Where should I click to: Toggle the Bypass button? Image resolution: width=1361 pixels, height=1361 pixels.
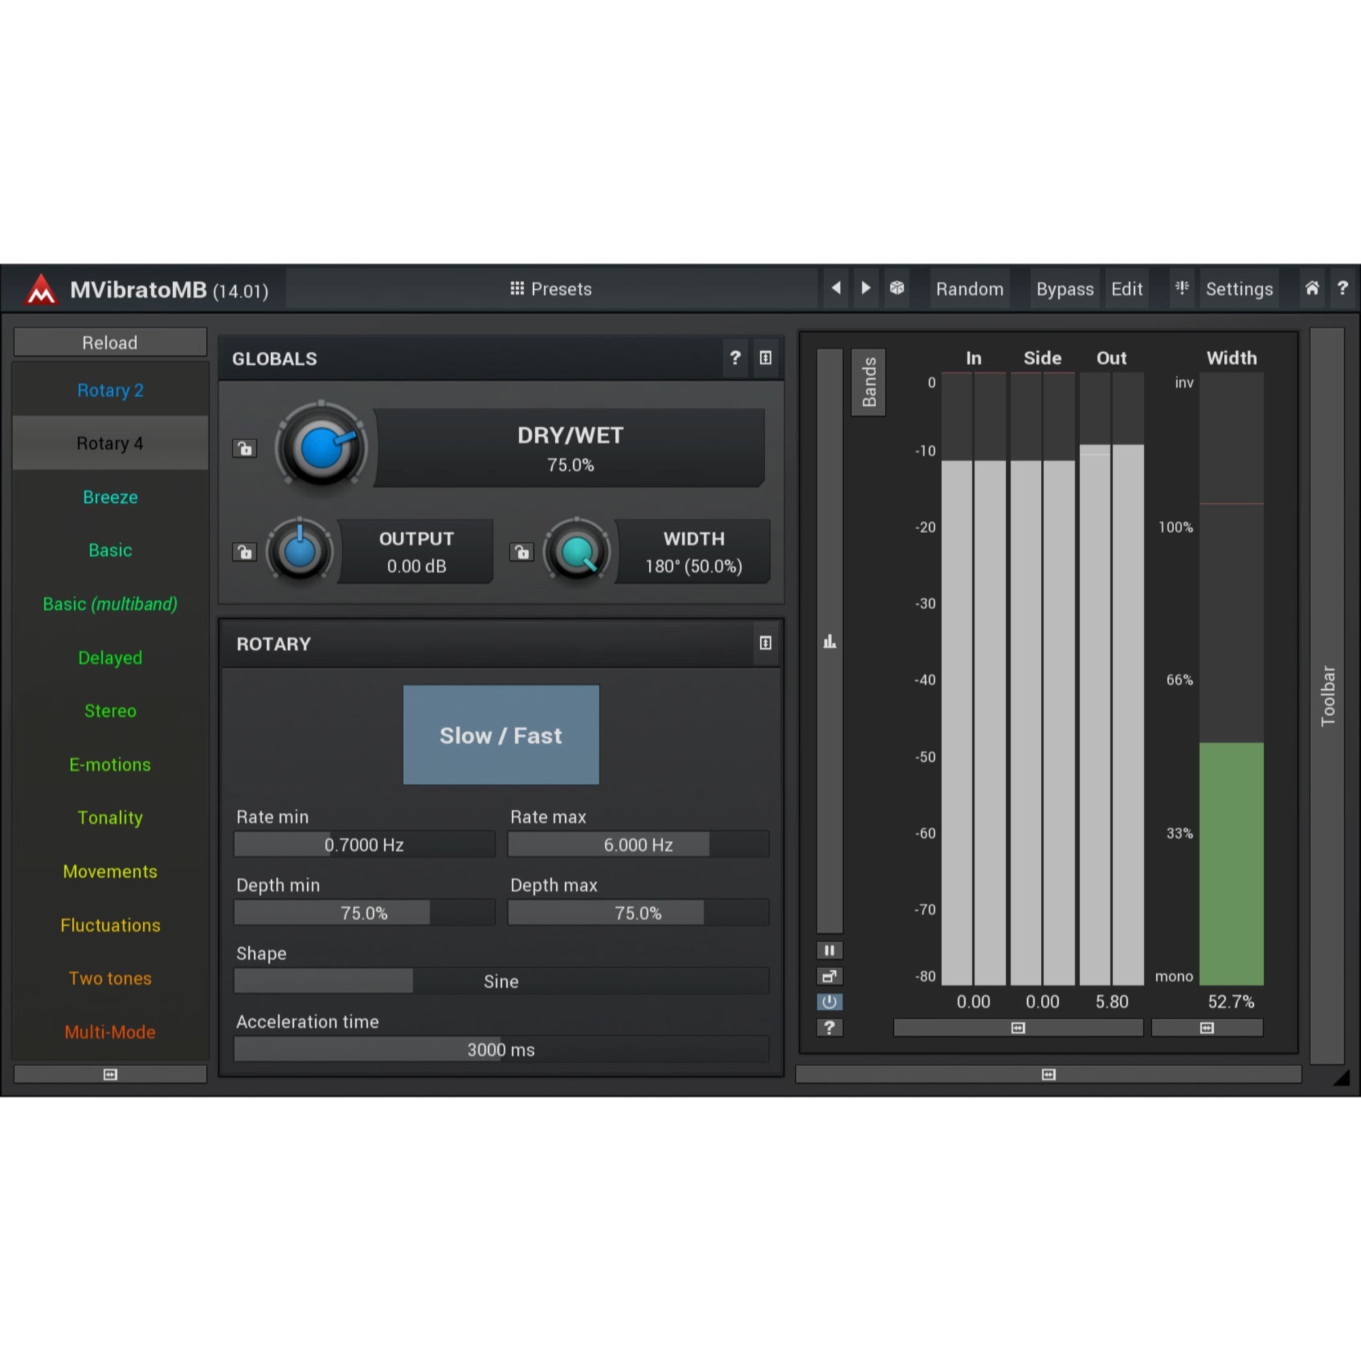point(1064,289)
